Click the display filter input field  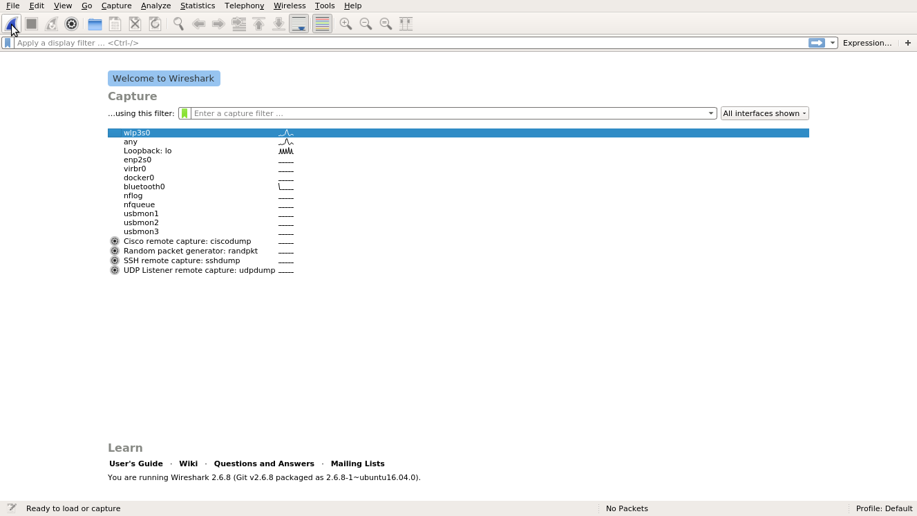[x=411, y=43]
